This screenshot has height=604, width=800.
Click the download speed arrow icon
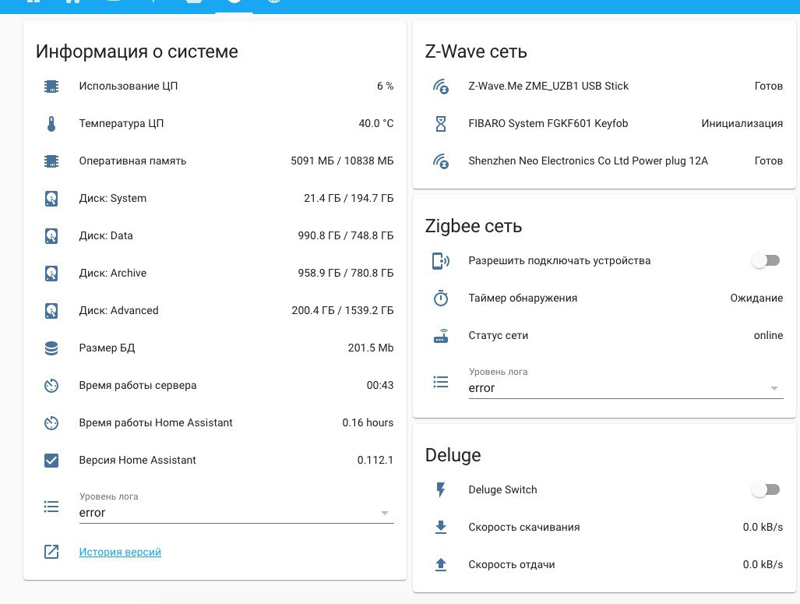(x=441, y=528)
